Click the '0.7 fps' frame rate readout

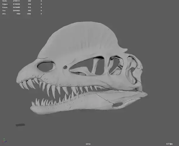(169, 144)
